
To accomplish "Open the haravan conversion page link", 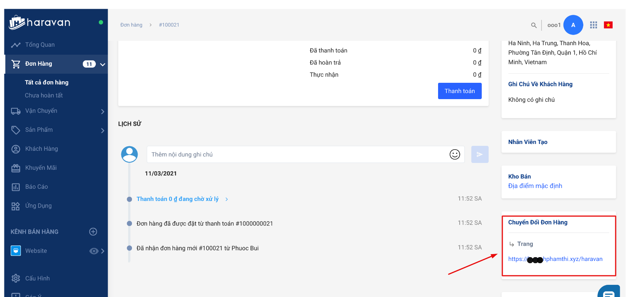I will 555,259.
